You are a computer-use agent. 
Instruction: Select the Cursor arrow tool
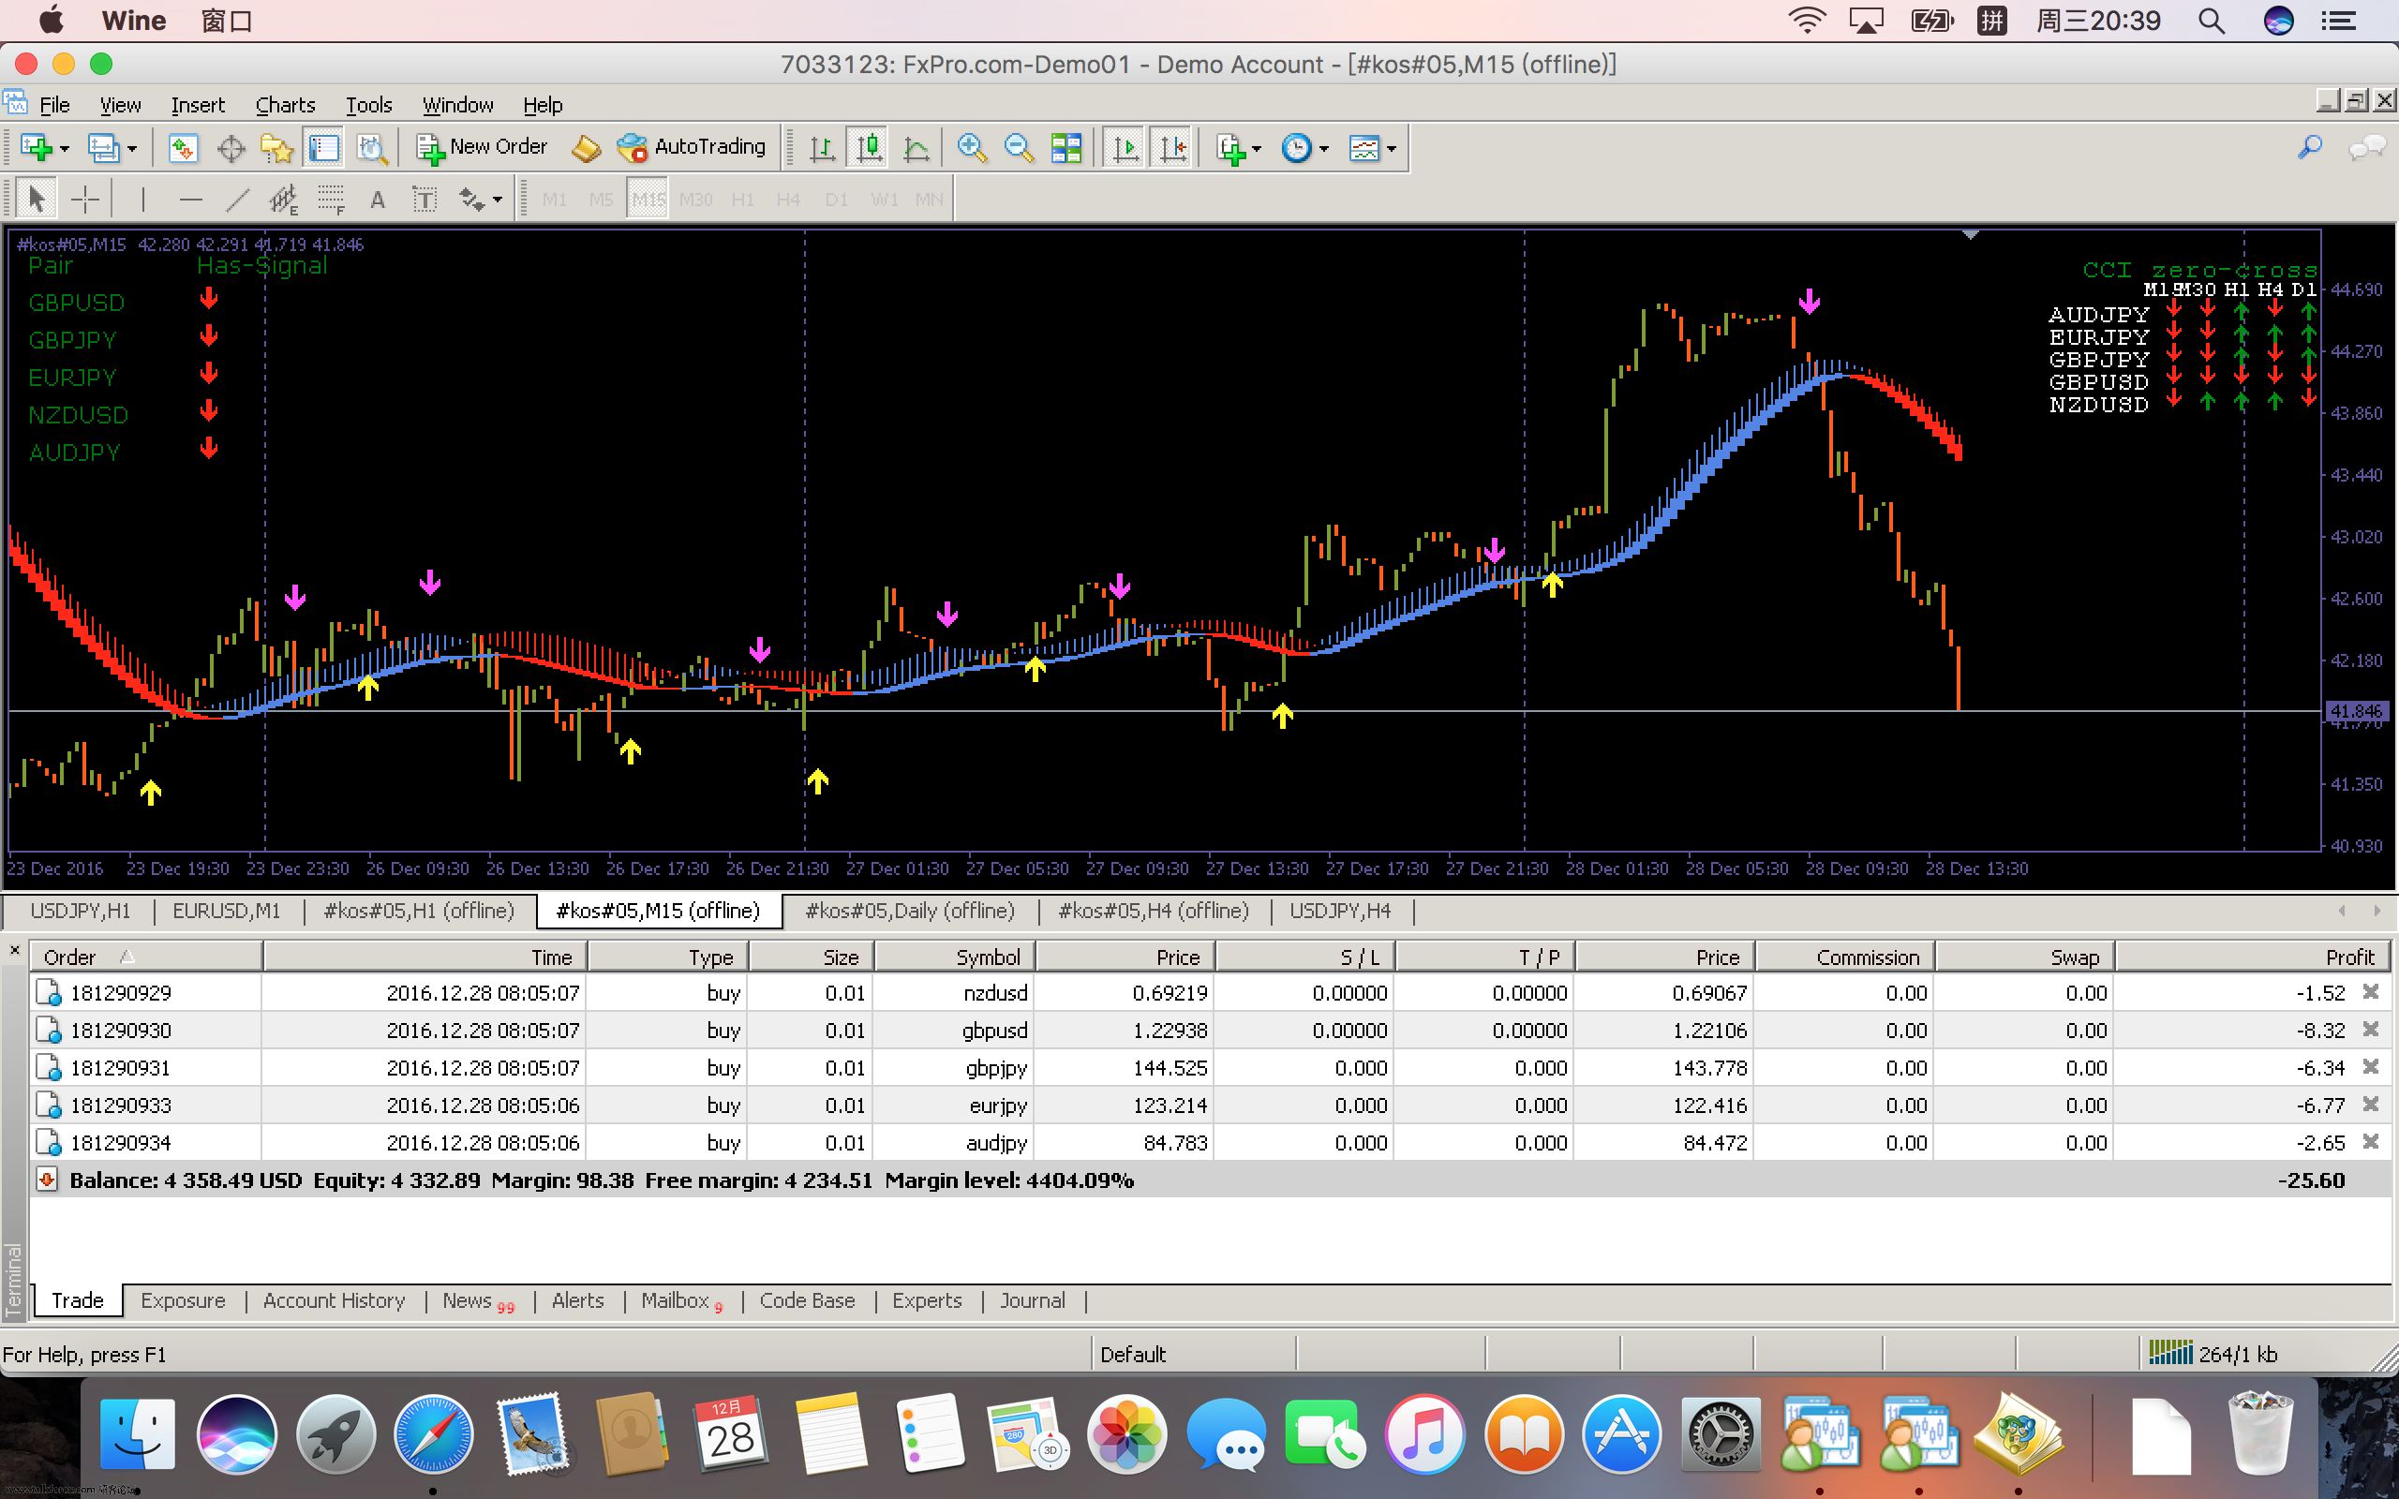point(37,200)
